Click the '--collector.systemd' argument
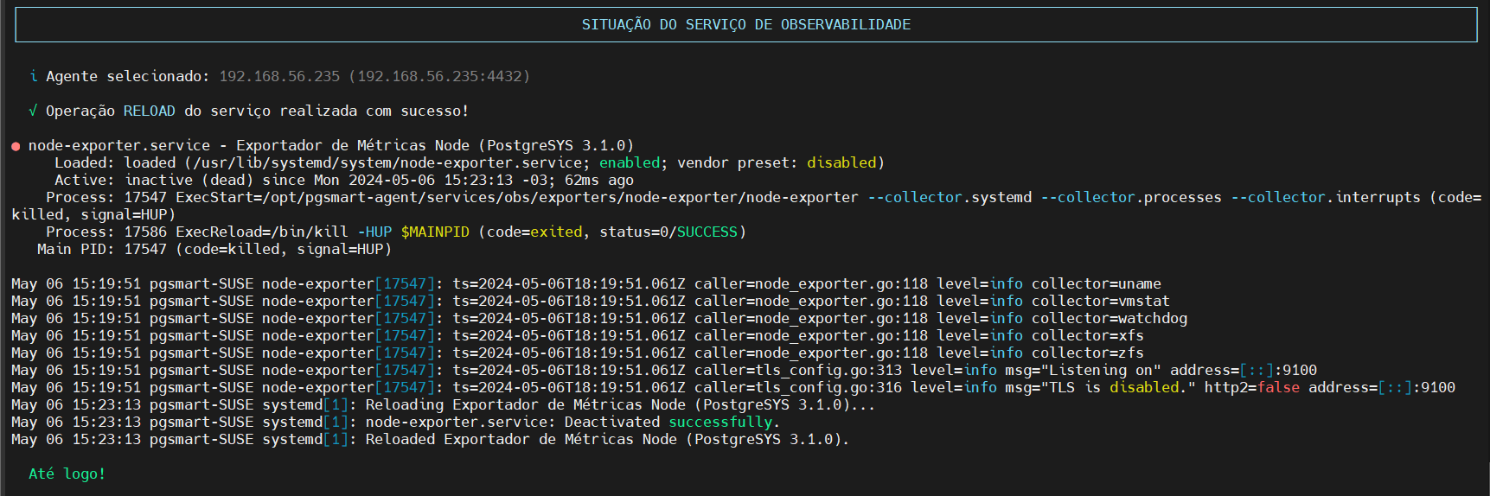 [x=950, y=197]
